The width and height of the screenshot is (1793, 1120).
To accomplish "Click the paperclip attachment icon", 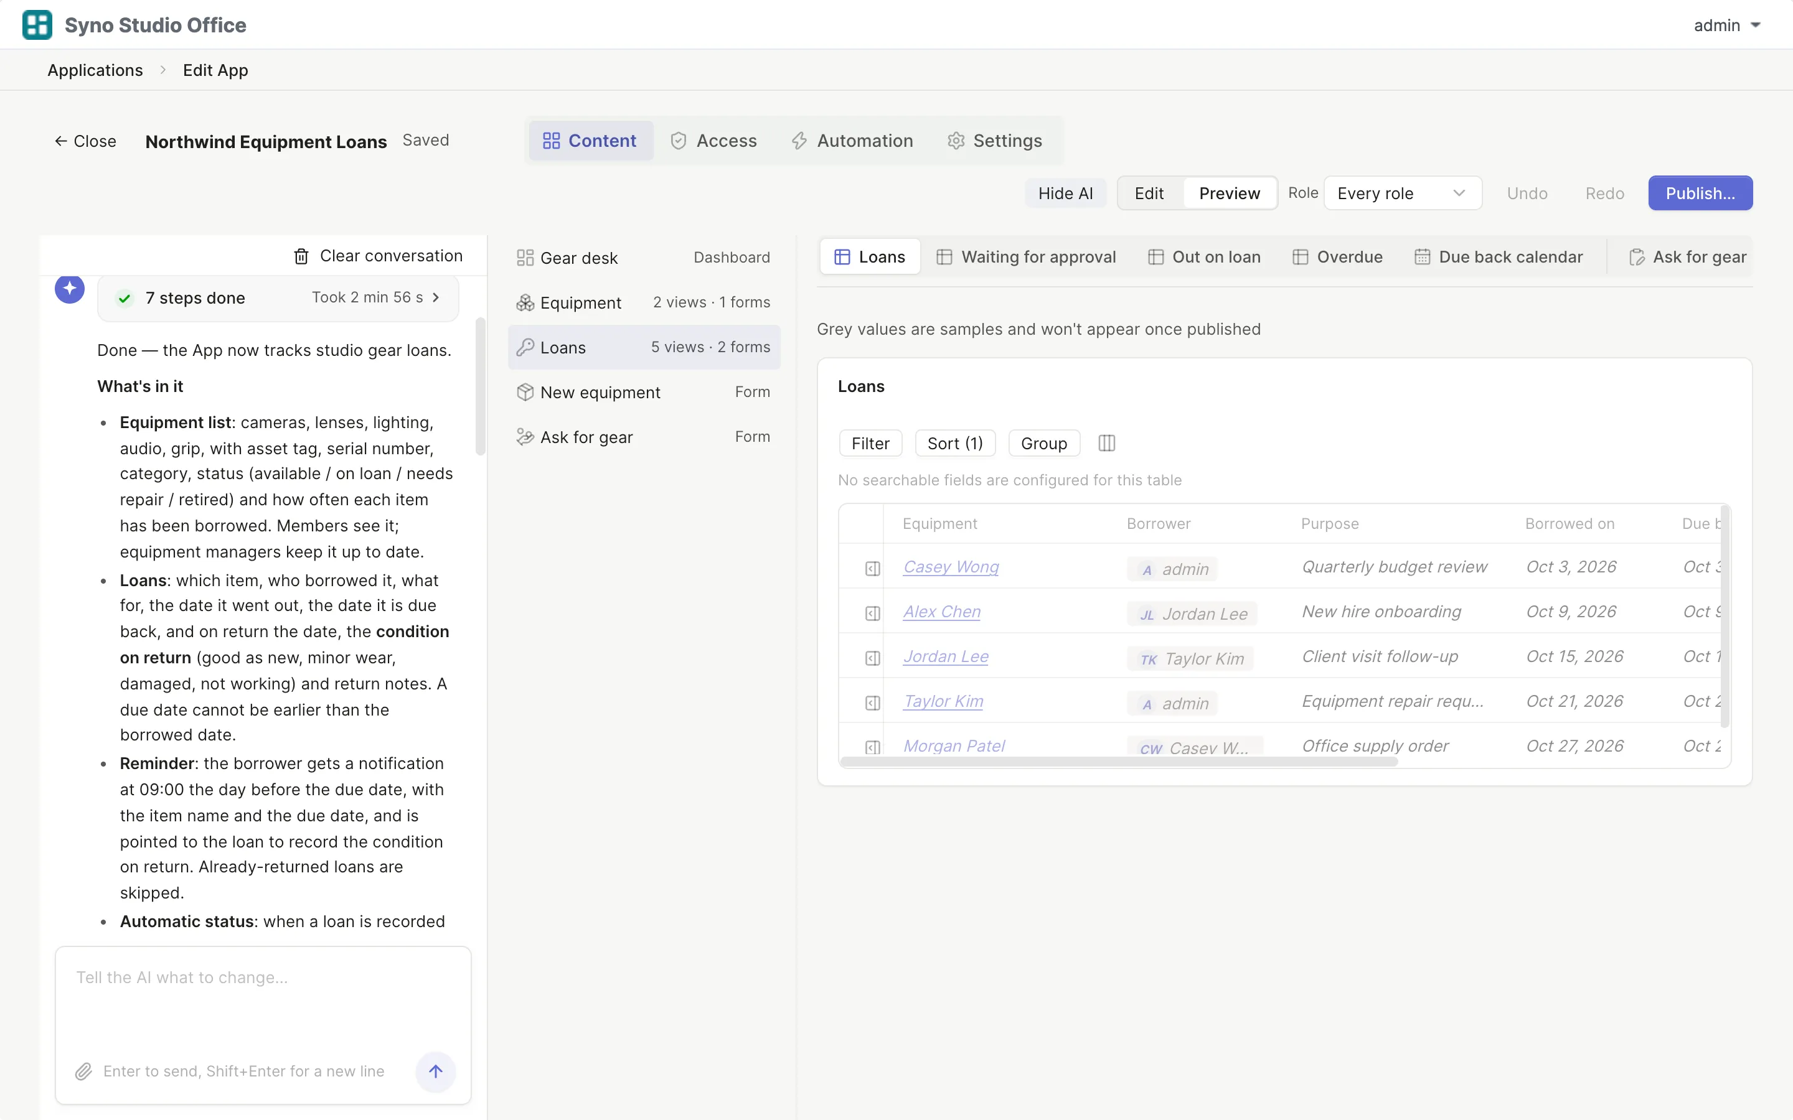I will point(83,1071).
